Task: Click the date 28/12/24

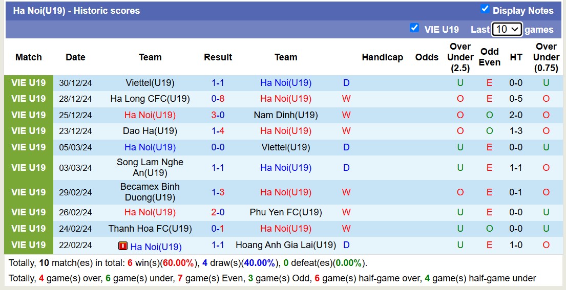Action: pos(75,99)
